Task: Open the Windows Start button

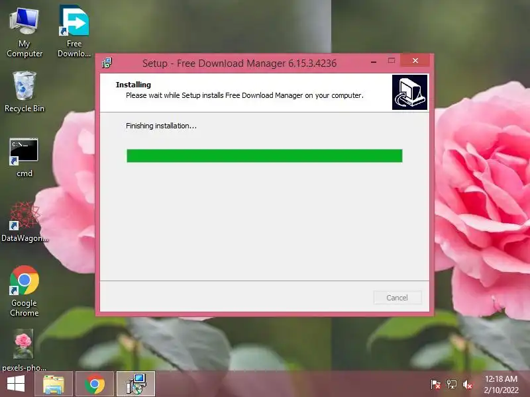Action: coord(16,384)
